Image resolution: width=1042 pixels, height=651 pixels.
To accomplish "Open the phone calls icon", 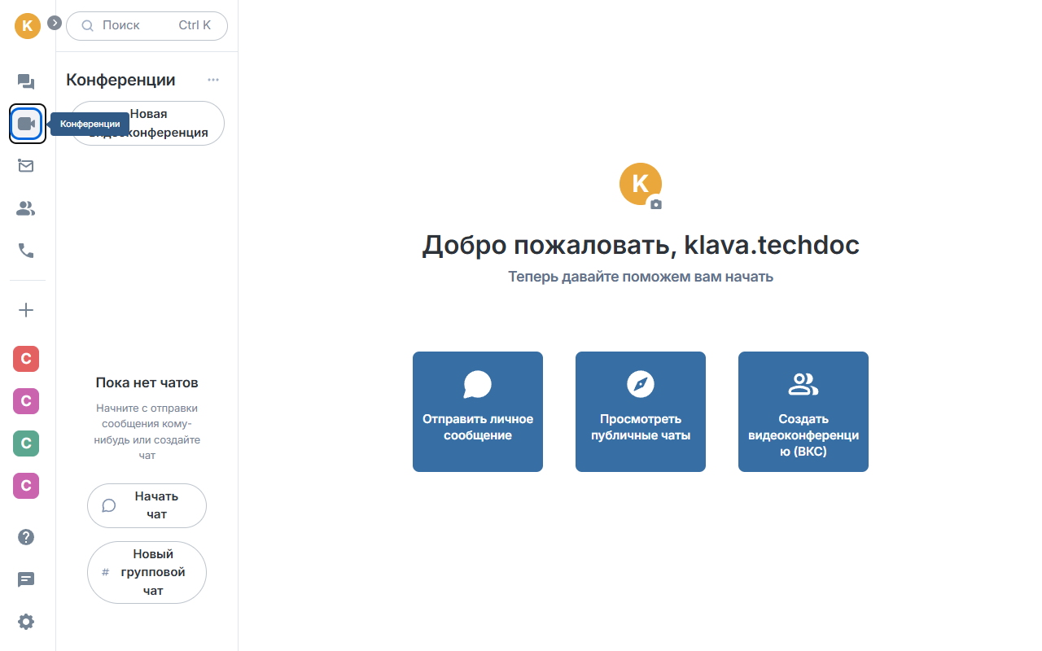I will click(x=26, y=251).
